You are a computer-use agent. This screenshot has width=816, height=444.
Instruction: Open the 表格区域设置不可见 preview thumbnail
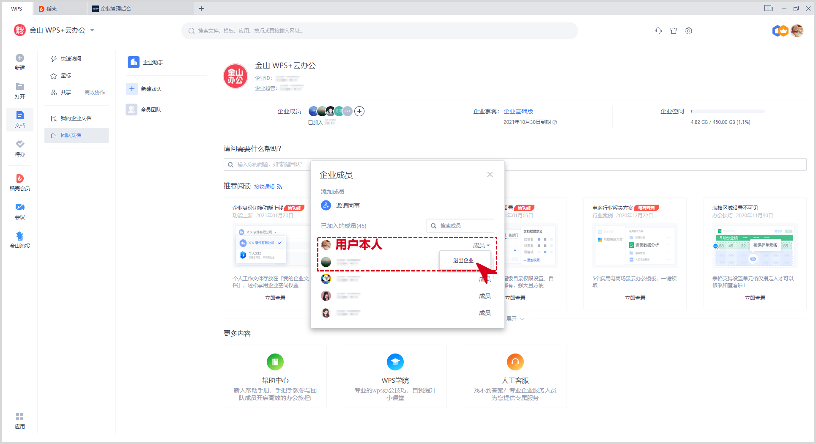[755, 245]
